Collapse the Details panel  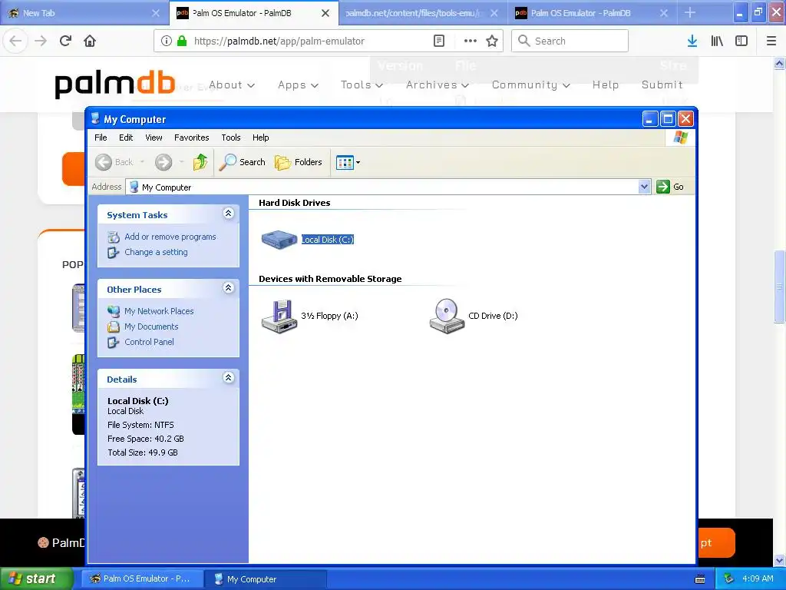point(229,378)
